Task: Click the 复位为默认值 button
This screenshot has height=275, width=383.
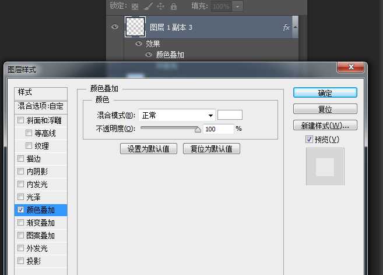Action: (212, 149)
